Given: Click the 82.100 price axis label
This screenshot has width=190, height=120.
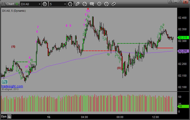Looking at the screenshot, I should pyautogui.click(x=182, y=87).
